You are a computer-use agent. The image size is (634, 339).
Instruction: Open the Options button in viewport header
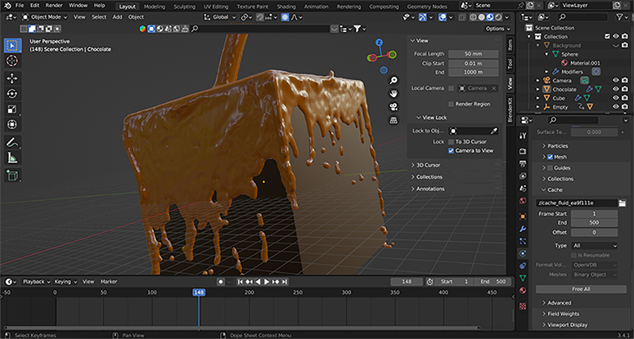point(497,29)
